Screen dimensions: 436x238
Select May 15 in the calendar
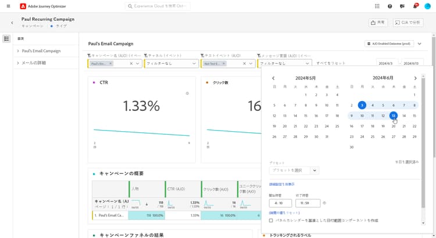tap(306, 116)
